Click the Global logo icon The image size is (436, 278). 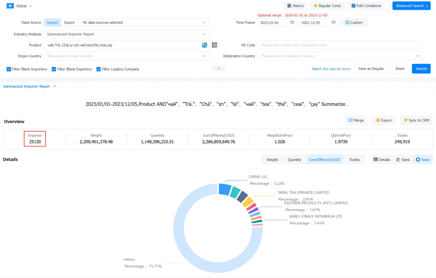click(x=10, y=6)
